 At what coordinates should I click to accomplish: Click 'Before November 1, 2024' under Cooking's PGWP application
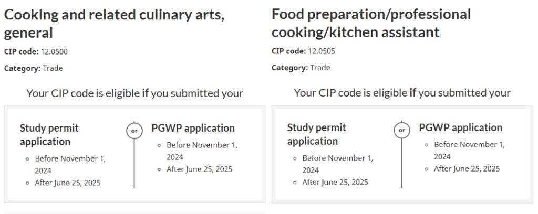coord(202,151)
